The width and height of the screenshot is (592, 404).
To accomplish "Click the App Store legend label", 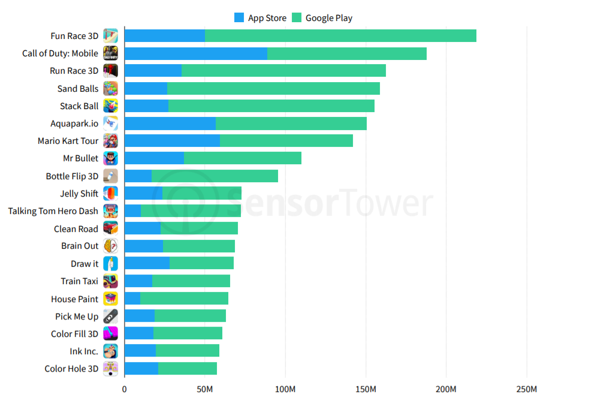I will coord(267,18).
